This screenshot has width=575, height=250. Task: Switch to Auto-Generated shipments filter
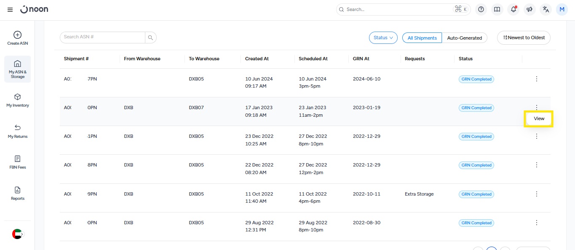pos(464,38)
